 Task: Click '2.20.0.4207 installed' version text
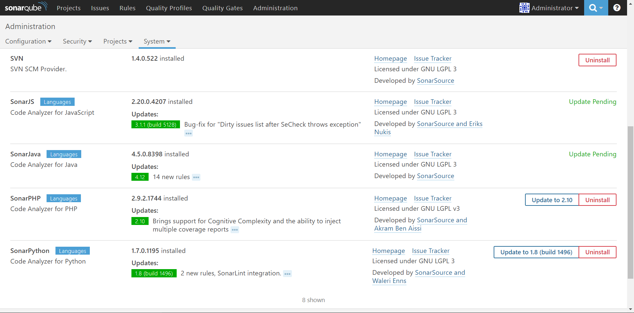[162, 102]
